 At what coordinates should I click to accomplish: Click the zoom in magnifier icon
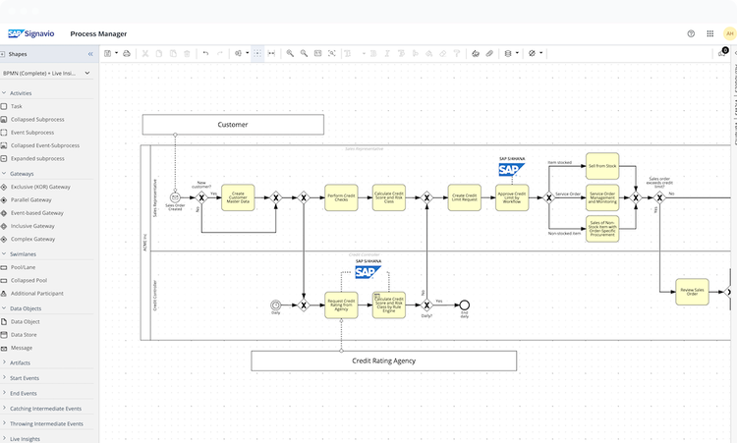290,54
